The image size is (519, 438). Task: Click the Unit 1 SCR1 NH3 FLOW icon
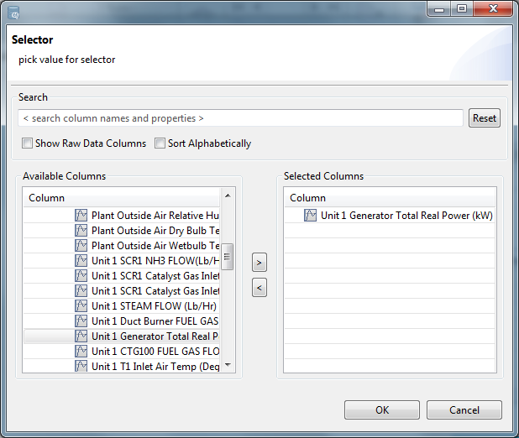[x=81, y=260]
